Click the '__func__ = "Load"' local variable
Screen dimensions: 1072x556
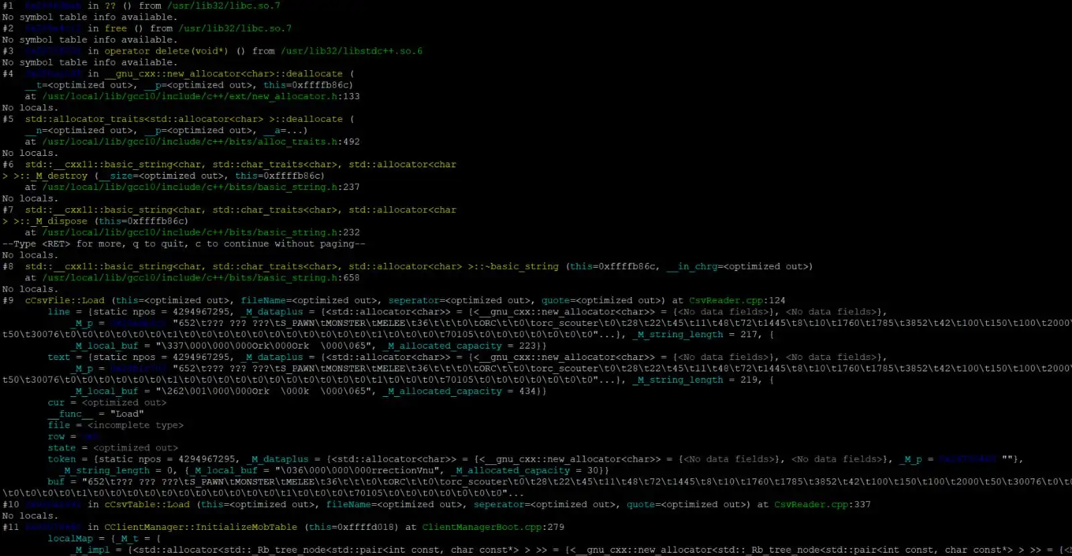click(96, 414)
